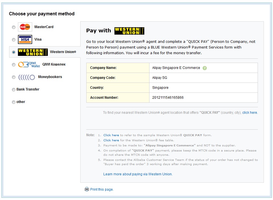Select the MasterCard radio button
The image size is (273, 200).
(x=14, y=27)
